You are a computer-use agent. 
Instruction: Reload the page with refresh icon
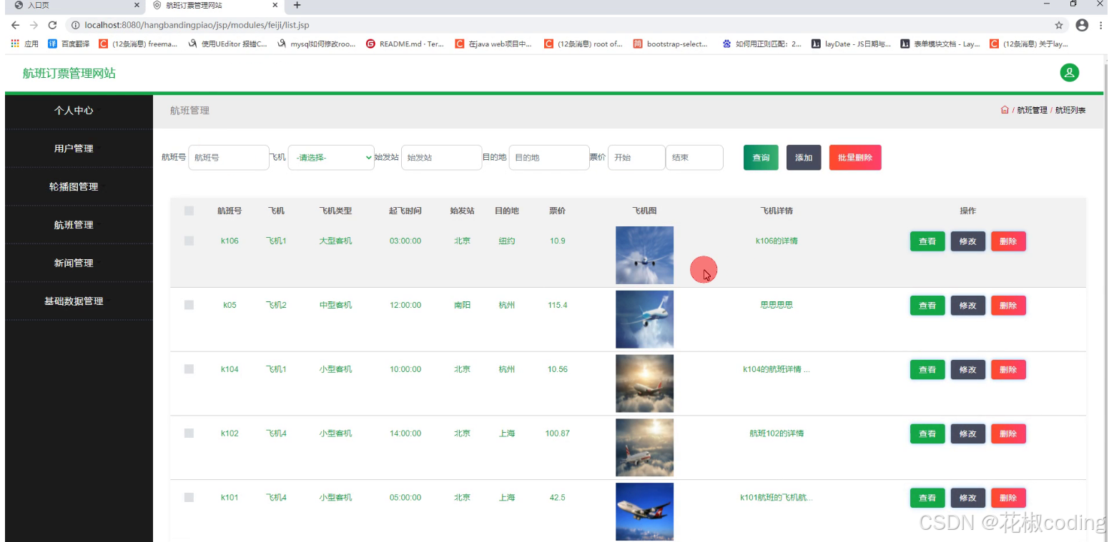pyautogui.click(x=52, y=25)
